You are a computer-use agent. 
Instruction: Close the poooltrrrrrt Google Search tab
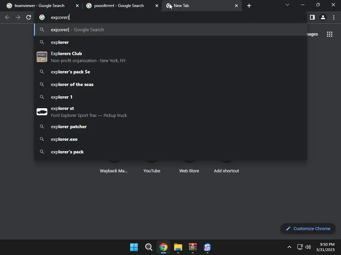(157, 6)
